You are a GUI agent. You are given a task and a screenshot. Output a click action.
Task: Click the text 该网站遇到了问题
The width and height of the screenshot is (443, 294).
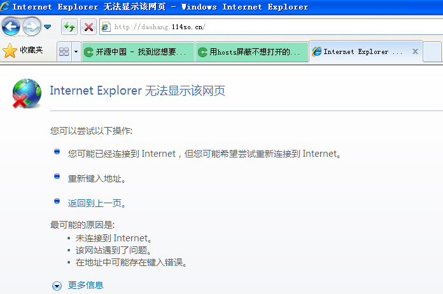coord(113,250)
